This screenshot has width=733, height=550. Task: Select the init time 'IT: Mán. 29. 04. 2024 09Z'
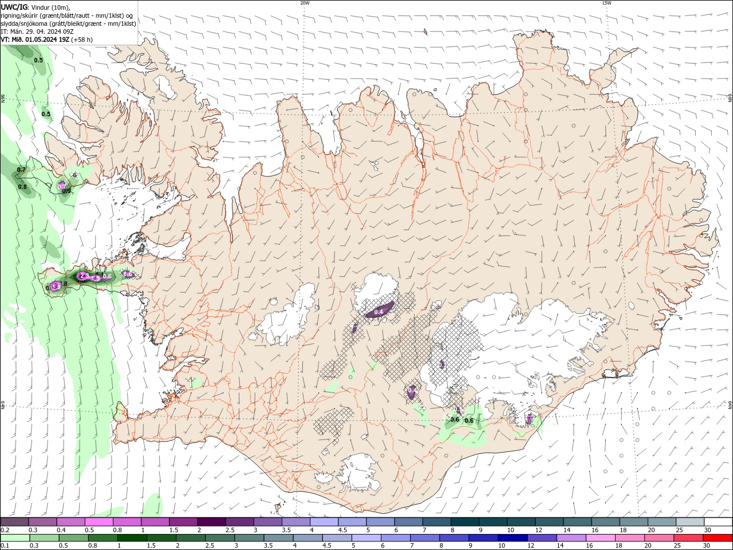[37, 32]
